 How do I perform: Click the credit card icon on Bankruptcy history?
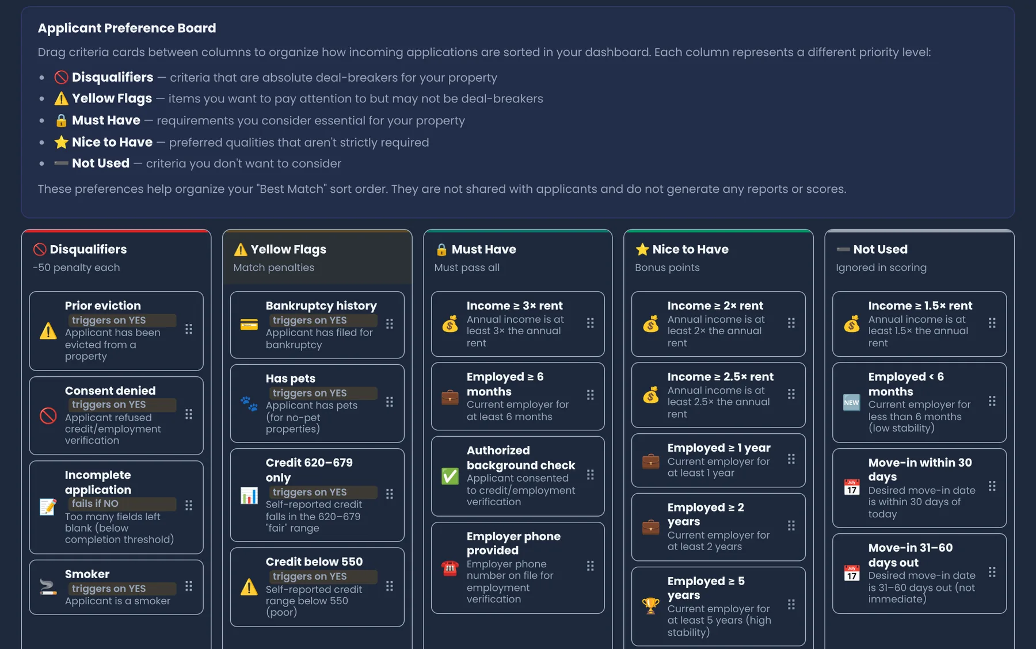[249, 324]
